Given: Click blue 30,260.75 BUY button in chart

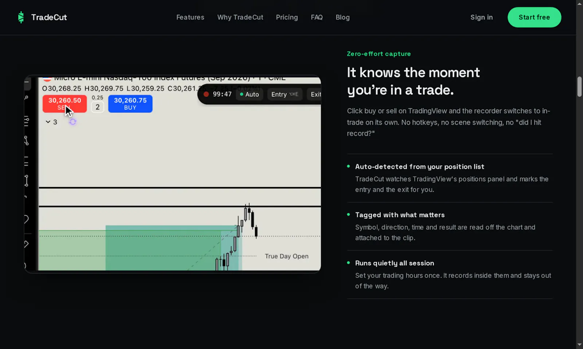Looking at the screenshot, I should pos(130,104).
